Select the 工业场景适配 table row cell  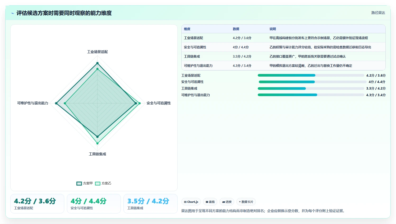tap(194, 38)
